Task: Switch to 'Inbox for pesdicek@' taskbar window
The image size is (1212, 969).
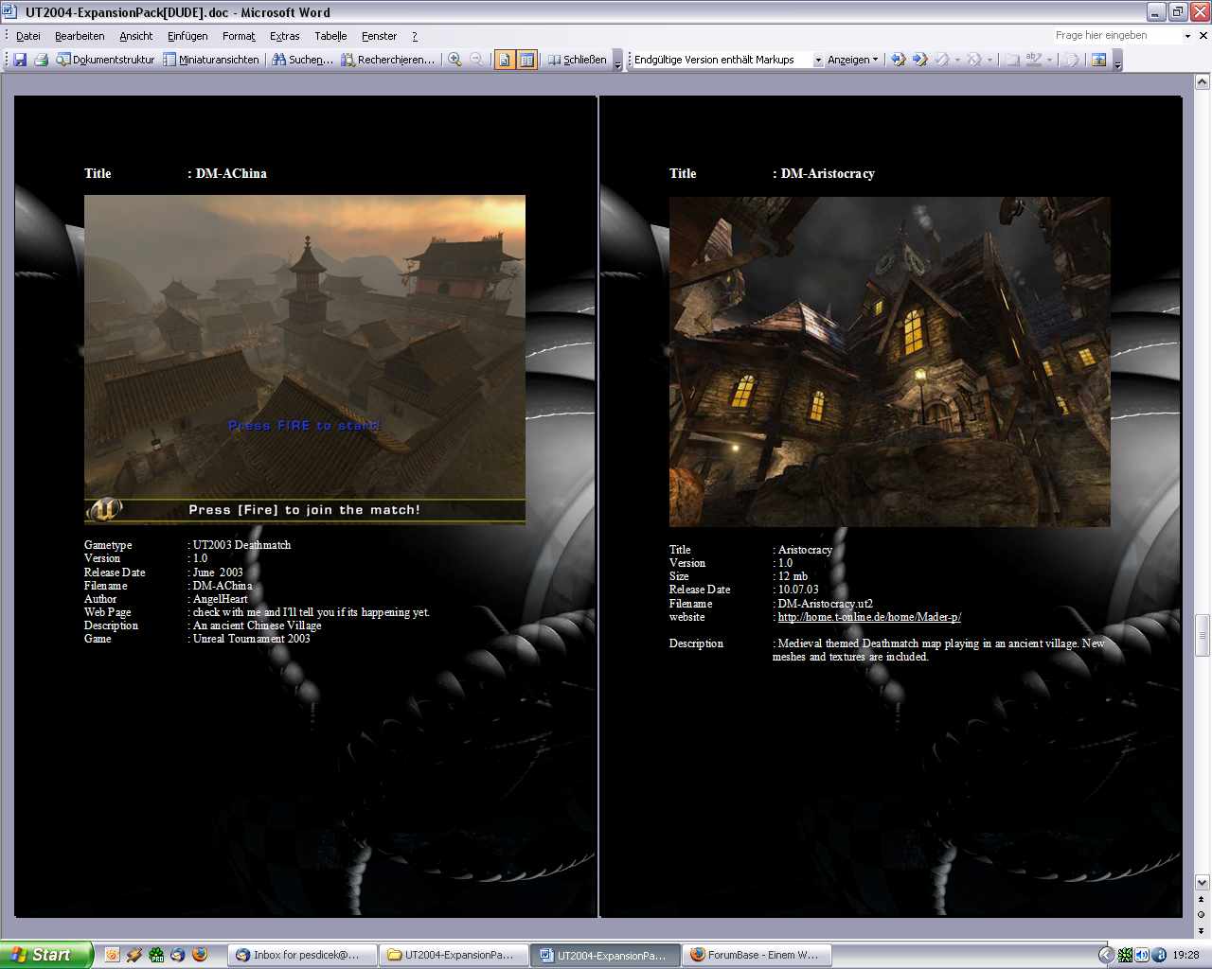Action: pos(302,955)
